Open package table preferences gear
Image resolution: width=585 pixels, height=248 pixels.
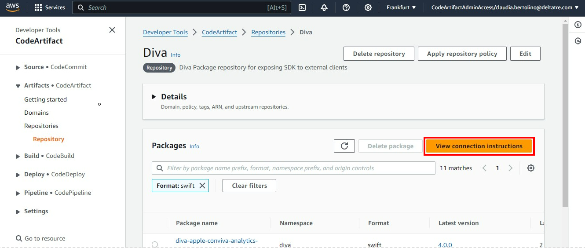[x=531, y=168]
